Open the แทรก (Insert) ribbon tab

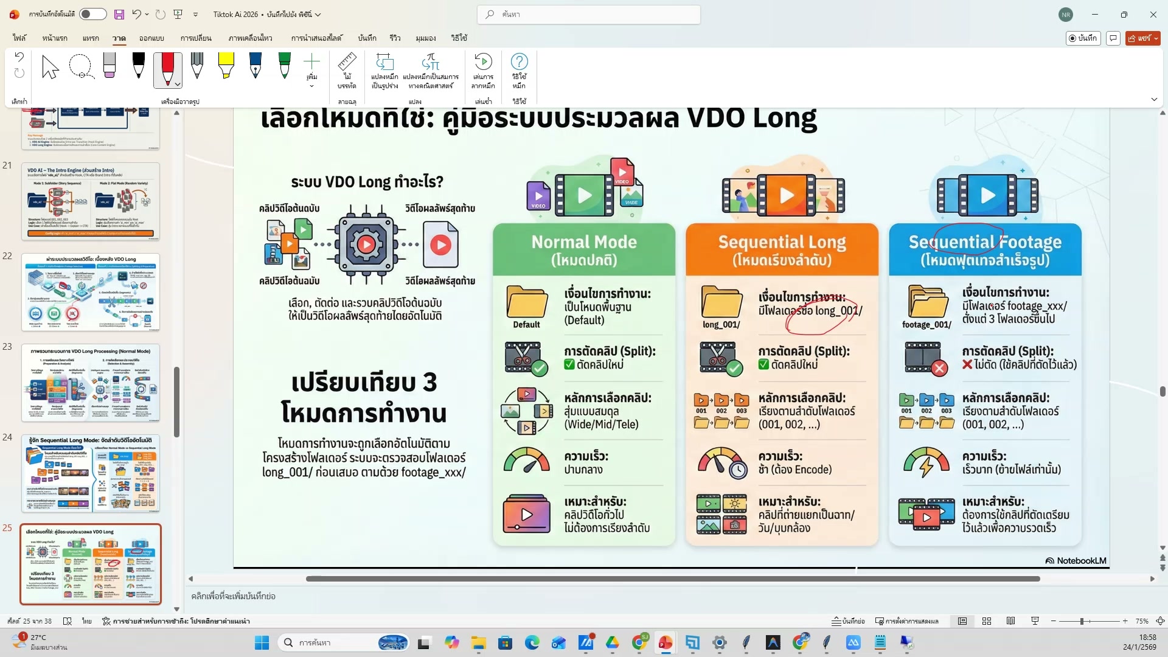[x=90, y=38]
